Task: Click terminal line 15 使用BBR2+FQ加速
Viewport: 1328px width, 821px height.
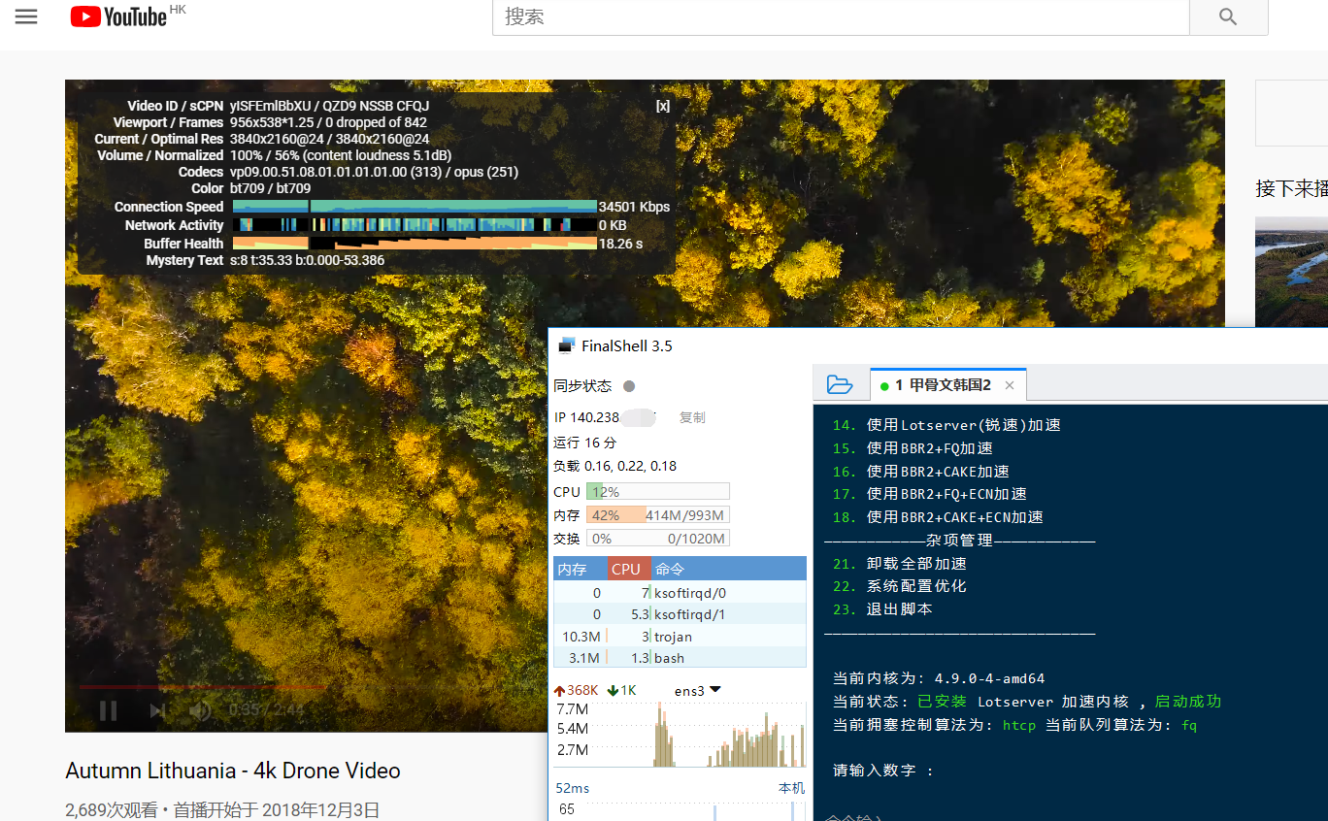Action: [x=913, y=448]
